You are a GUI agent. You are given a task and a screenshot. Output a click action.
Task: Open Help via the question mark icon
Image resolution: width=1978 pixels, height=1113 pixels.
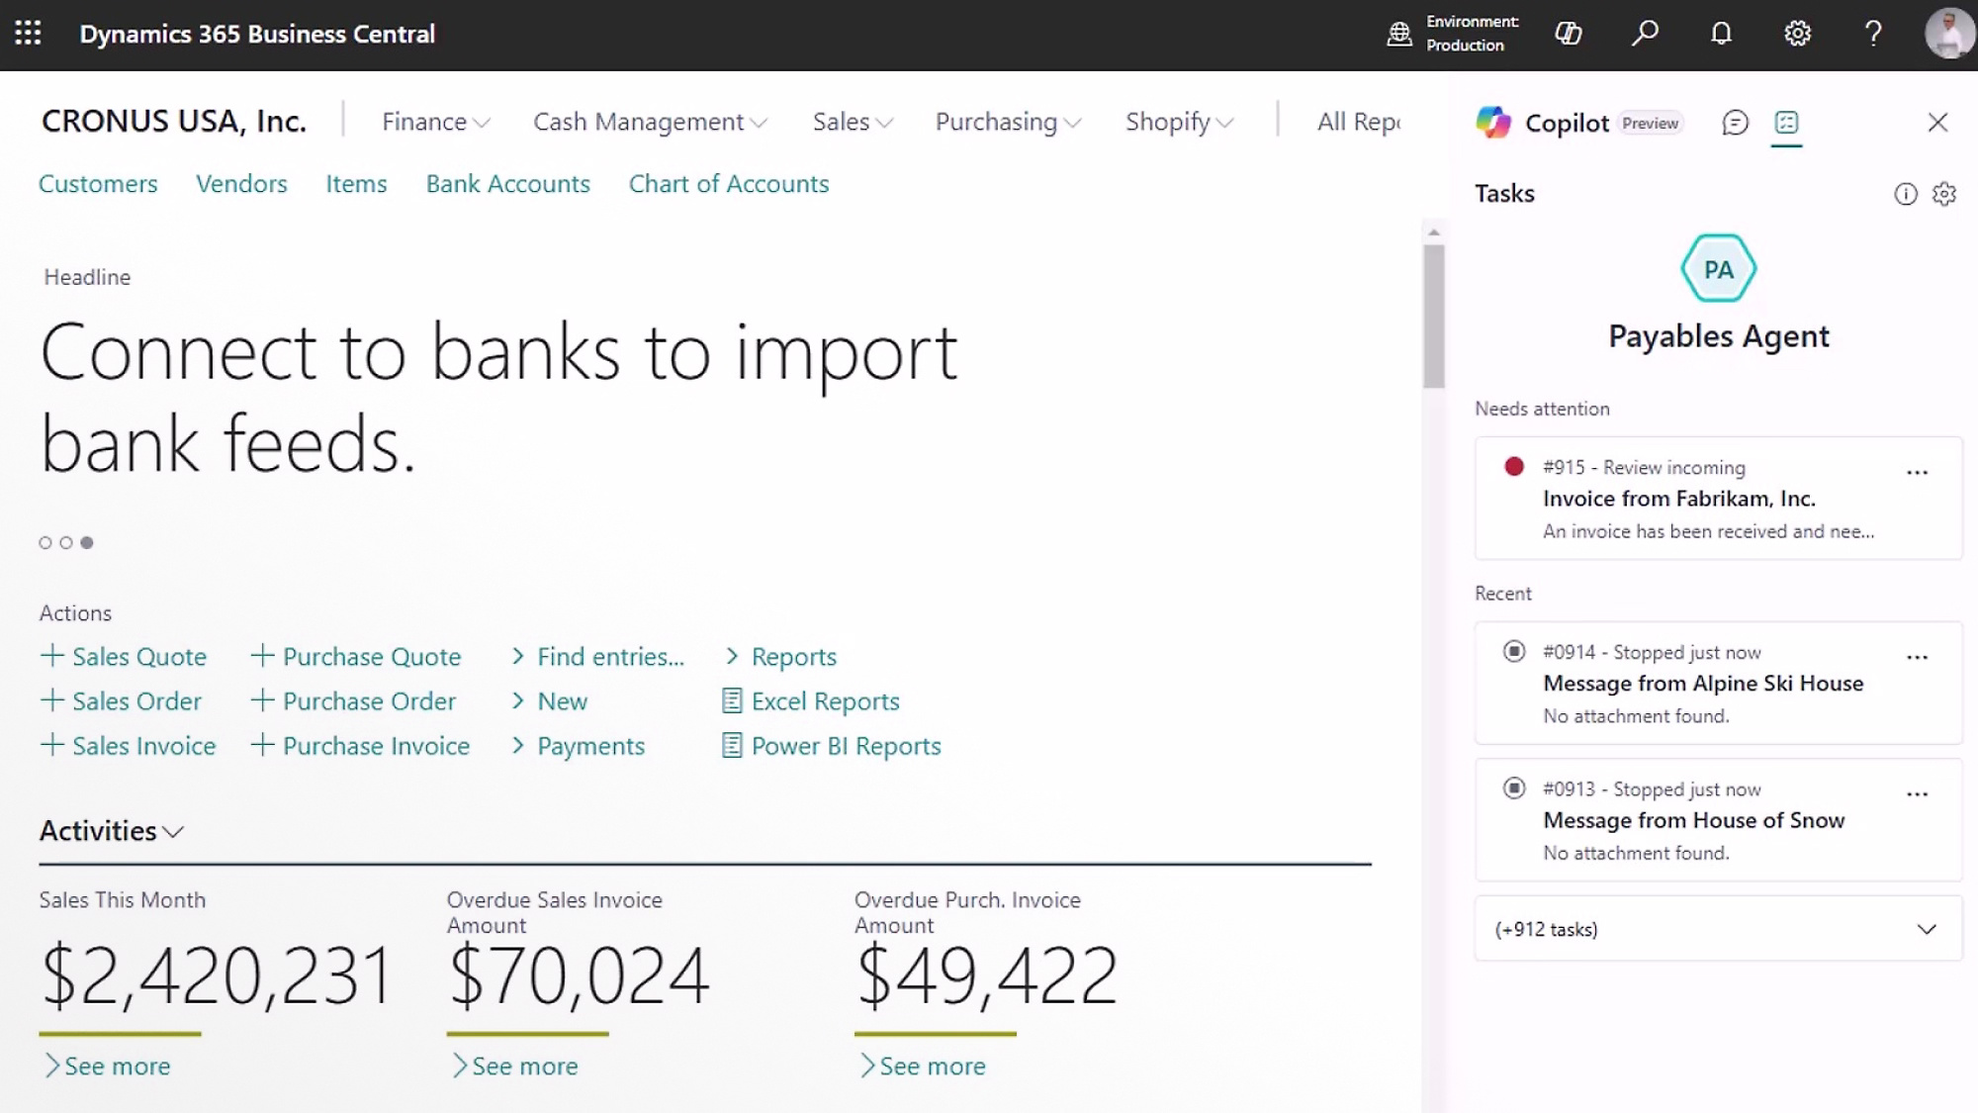[x=1872, y=33]
